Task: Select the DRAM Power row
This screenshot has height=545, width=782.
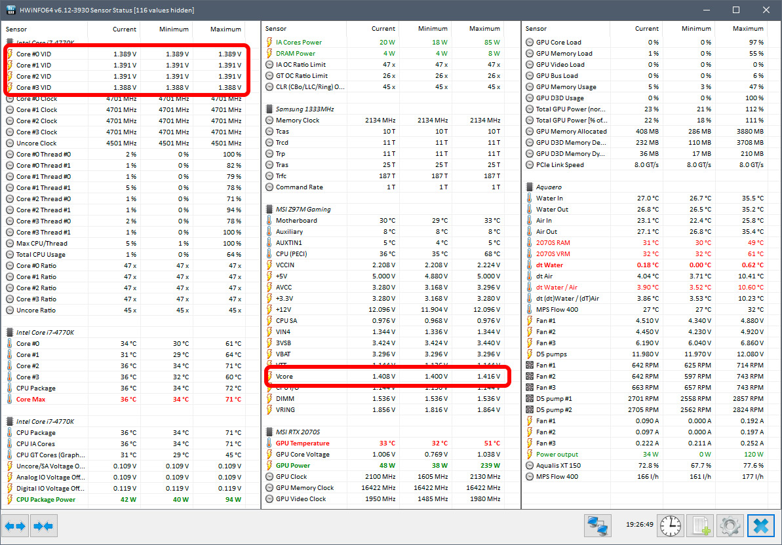Action: click(x=383, y=53)
